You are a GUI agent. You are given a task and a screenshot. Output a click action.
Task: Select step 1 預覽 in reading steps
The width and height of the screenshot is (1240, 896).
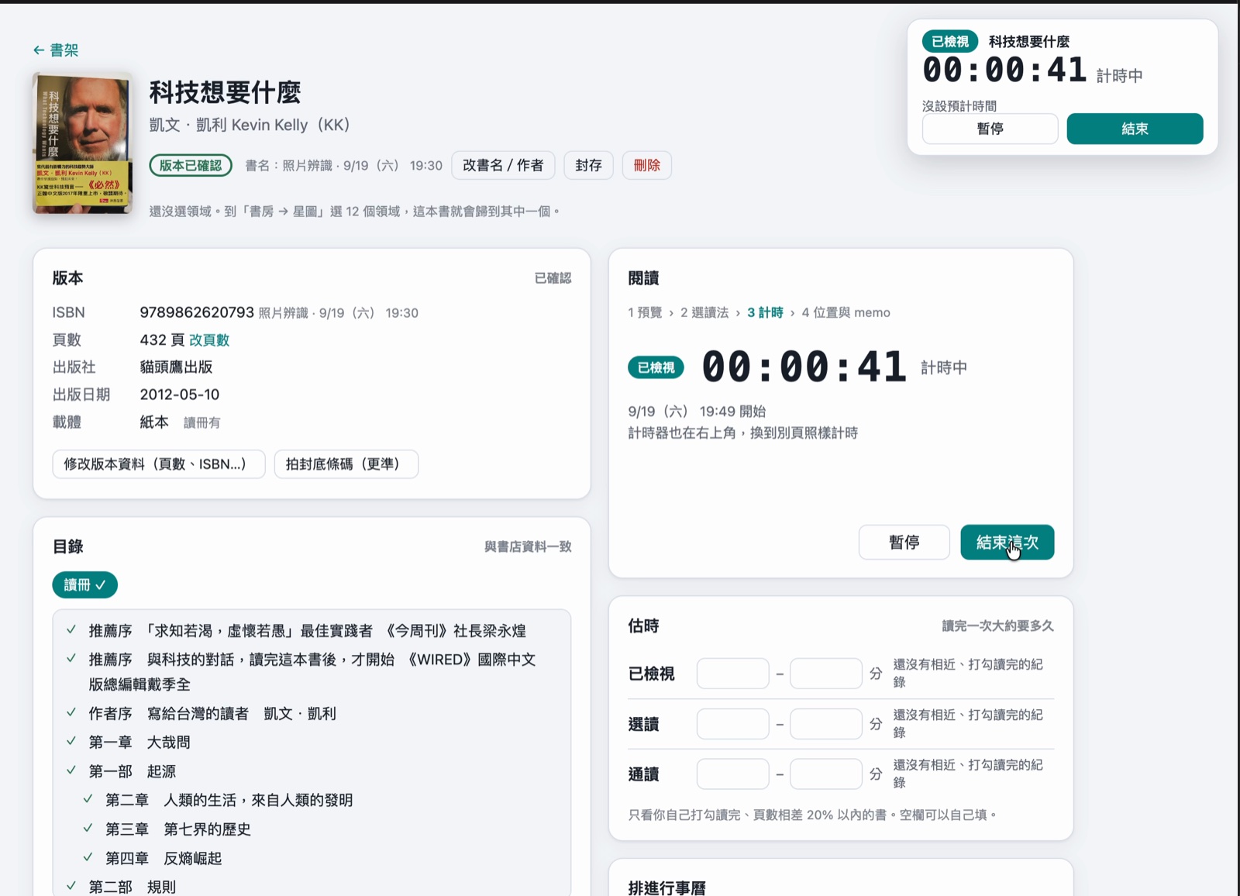point(645,312)
